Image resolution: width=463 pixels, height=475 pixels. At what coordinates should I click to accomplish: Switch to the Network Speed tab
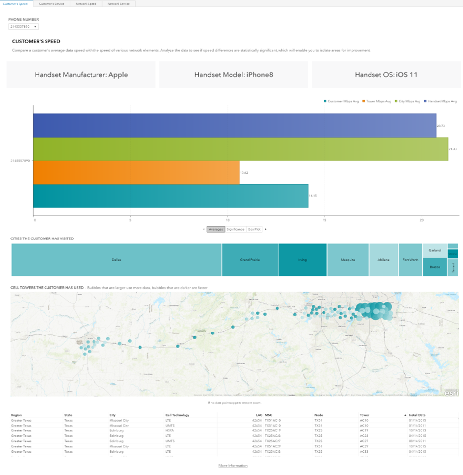(x=86, y=4)
